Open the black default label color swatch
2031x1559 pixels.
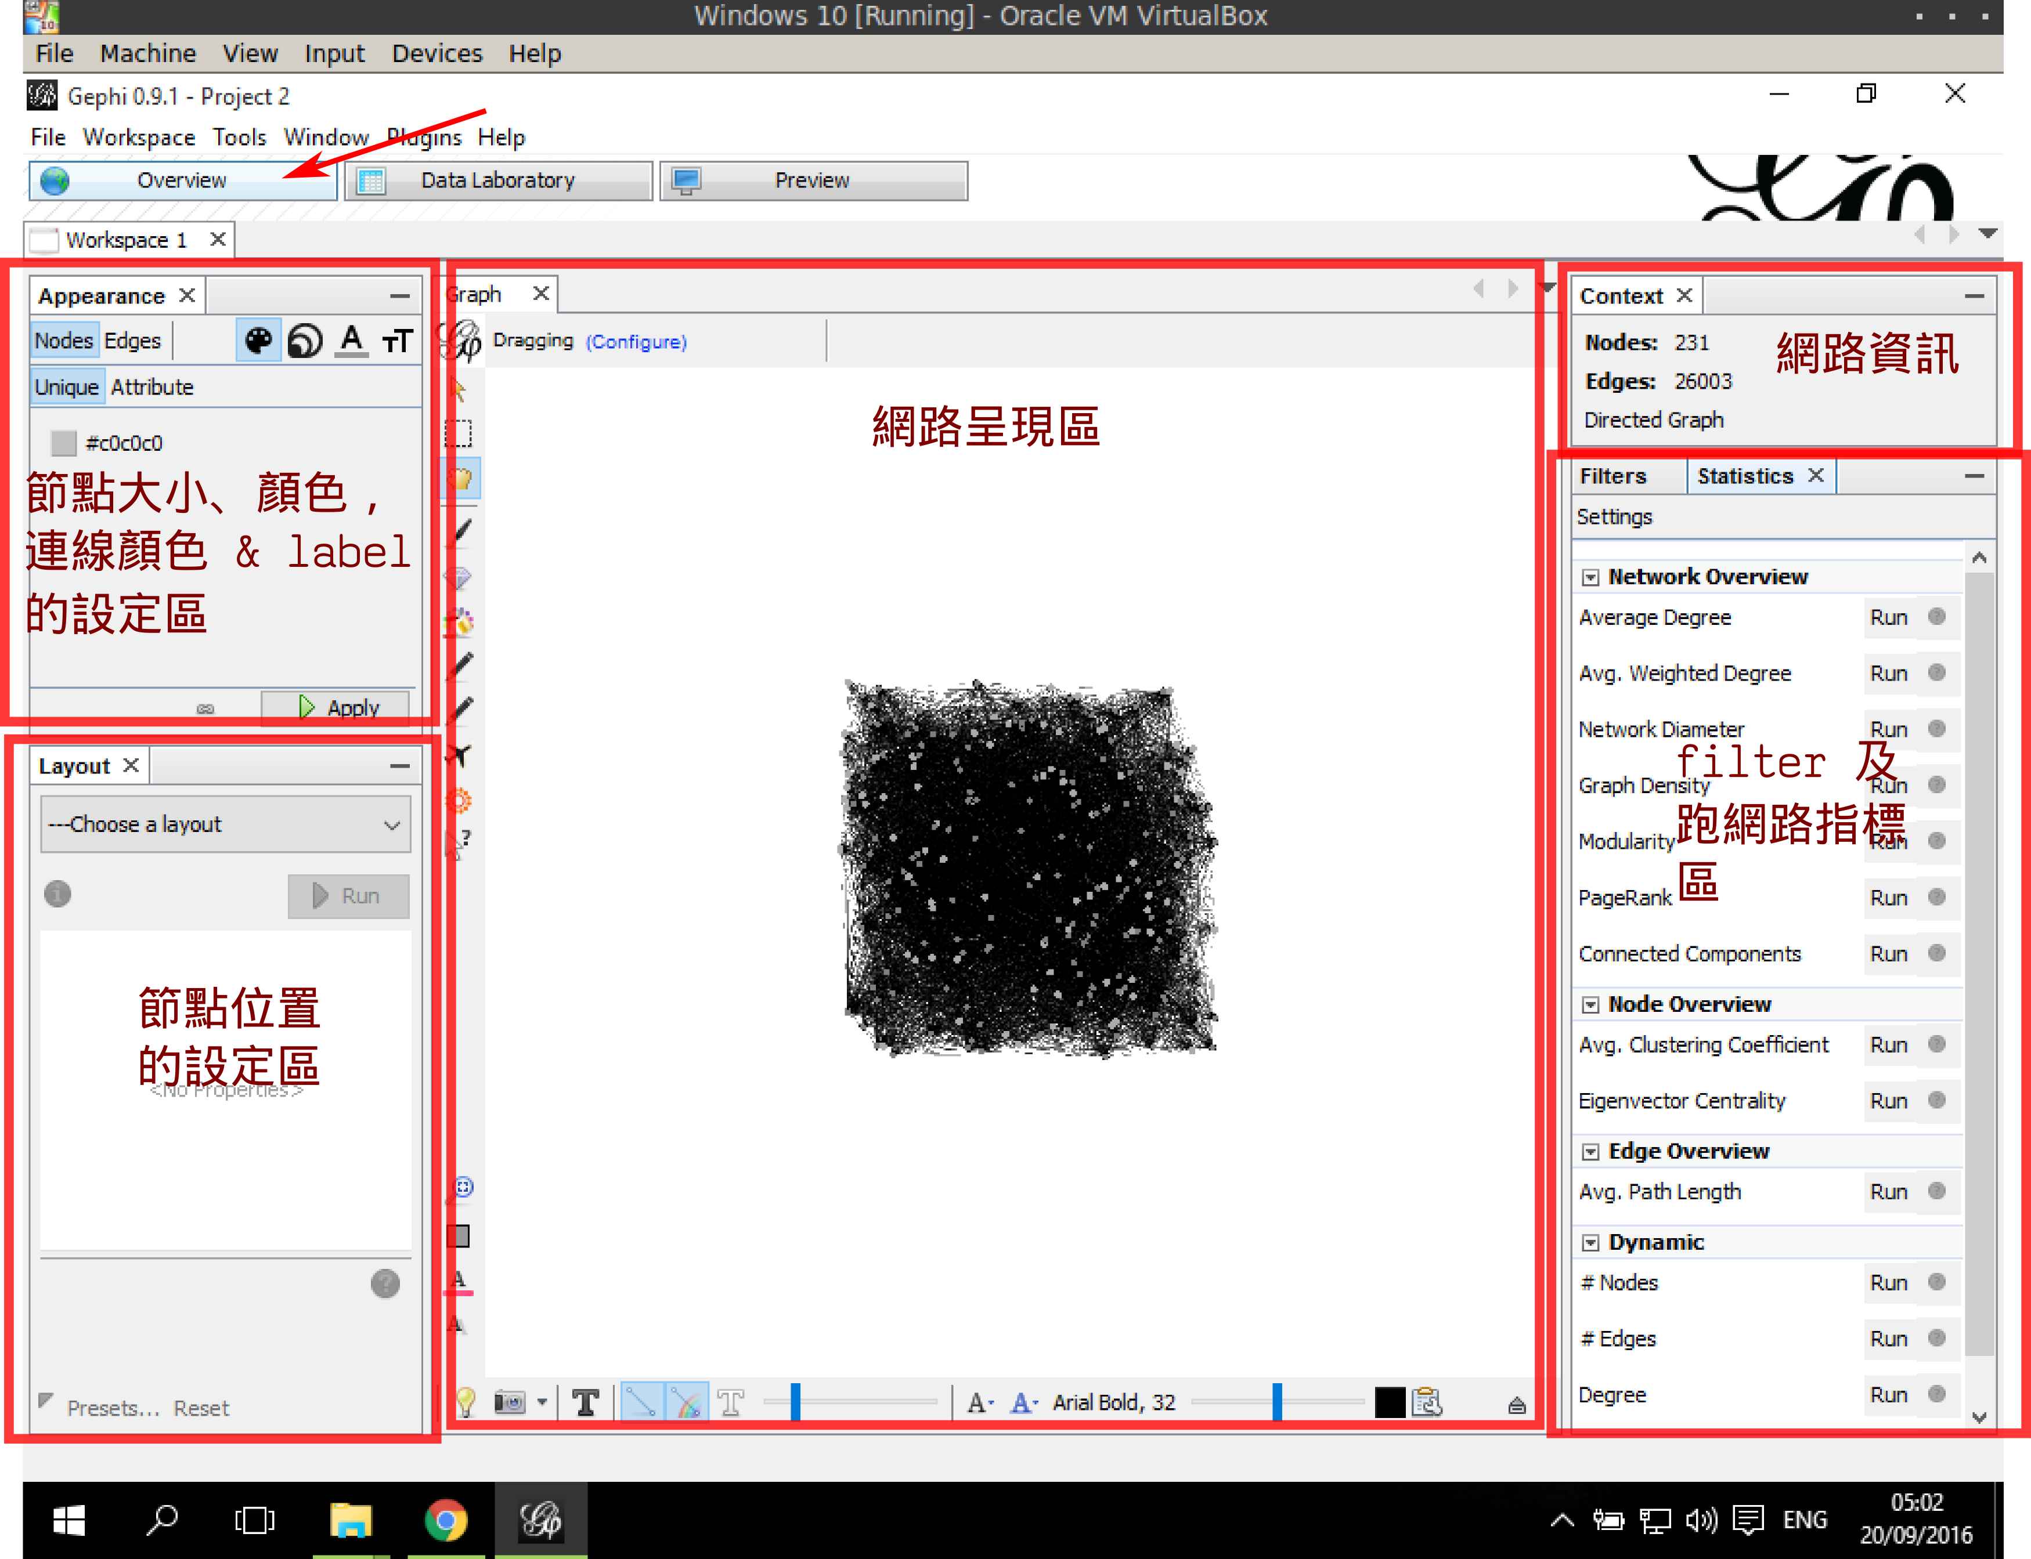coord(1390,1402)
